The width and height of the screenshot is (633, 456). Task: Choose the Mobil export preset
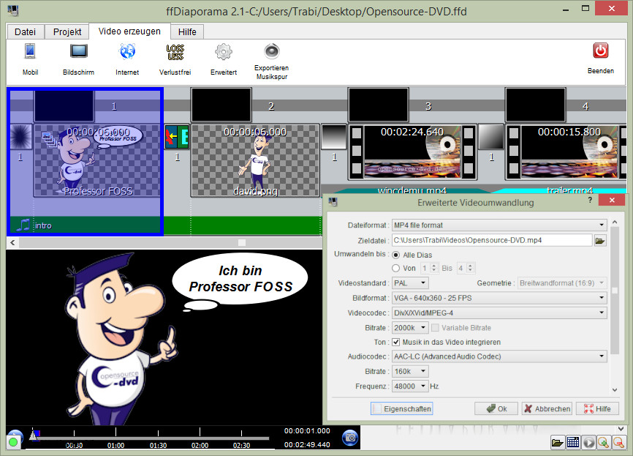click(x=30, y=59)
